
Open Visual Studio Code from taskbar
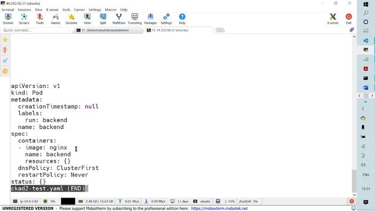click(366, 40)
